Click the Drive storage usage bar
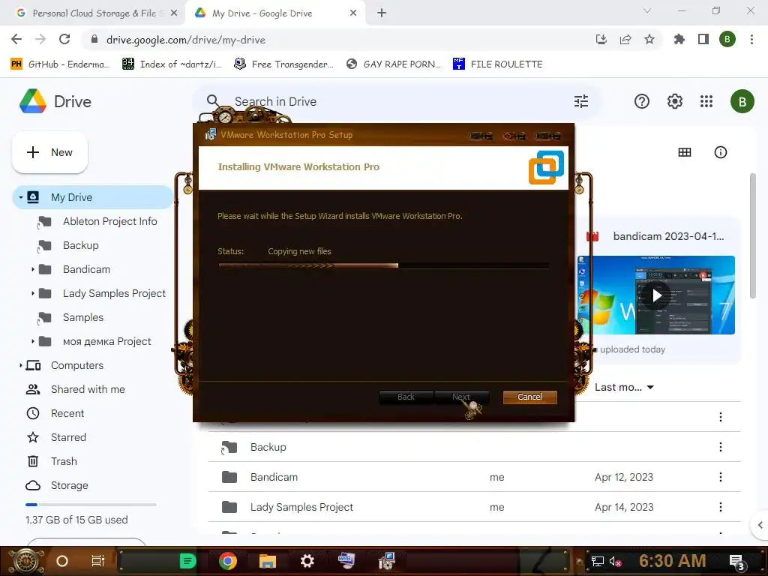Image resolution: width=768 pixels, height=576 pixels. 91,505
